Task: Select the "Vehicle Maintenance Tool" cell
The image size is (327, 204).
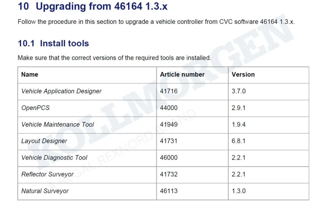Action: pos(58,124)
